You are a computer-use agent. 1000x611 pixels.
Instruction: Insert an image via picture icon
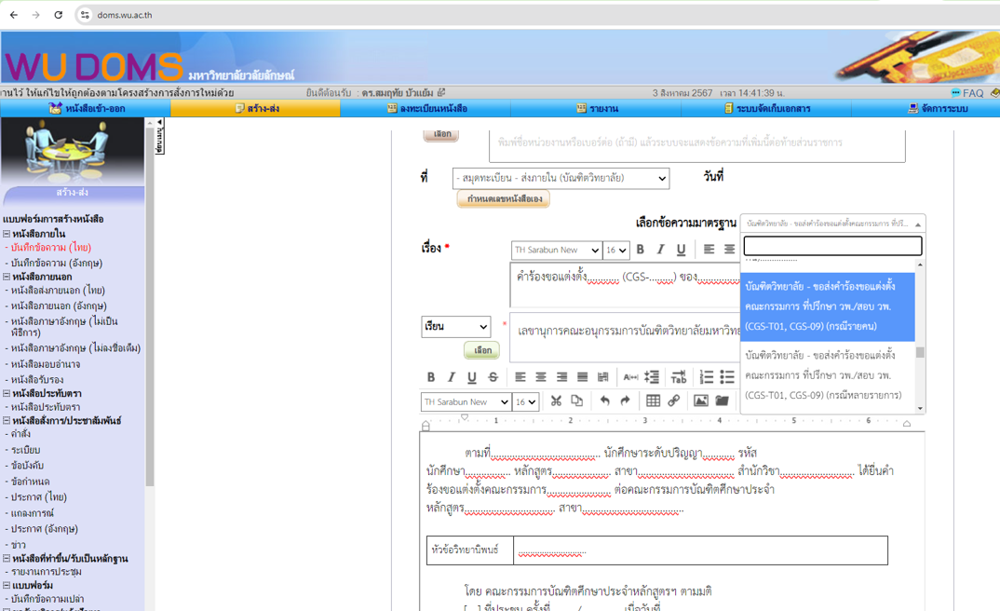[701, 401]
